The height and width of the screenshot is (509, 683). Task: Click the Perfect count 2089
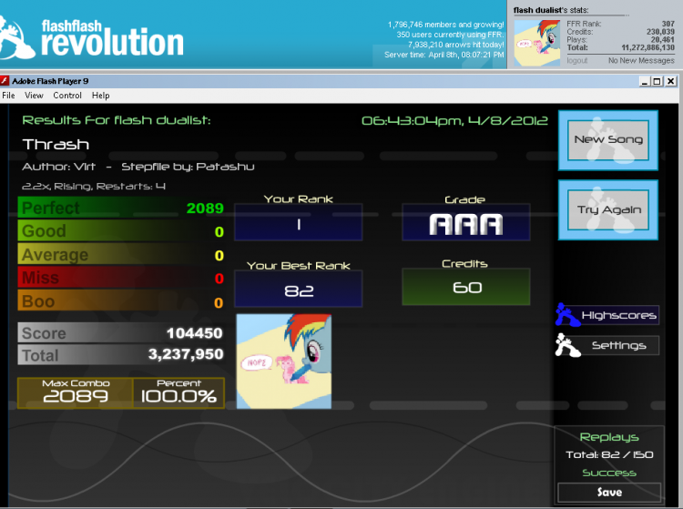[x=205, y=209]
